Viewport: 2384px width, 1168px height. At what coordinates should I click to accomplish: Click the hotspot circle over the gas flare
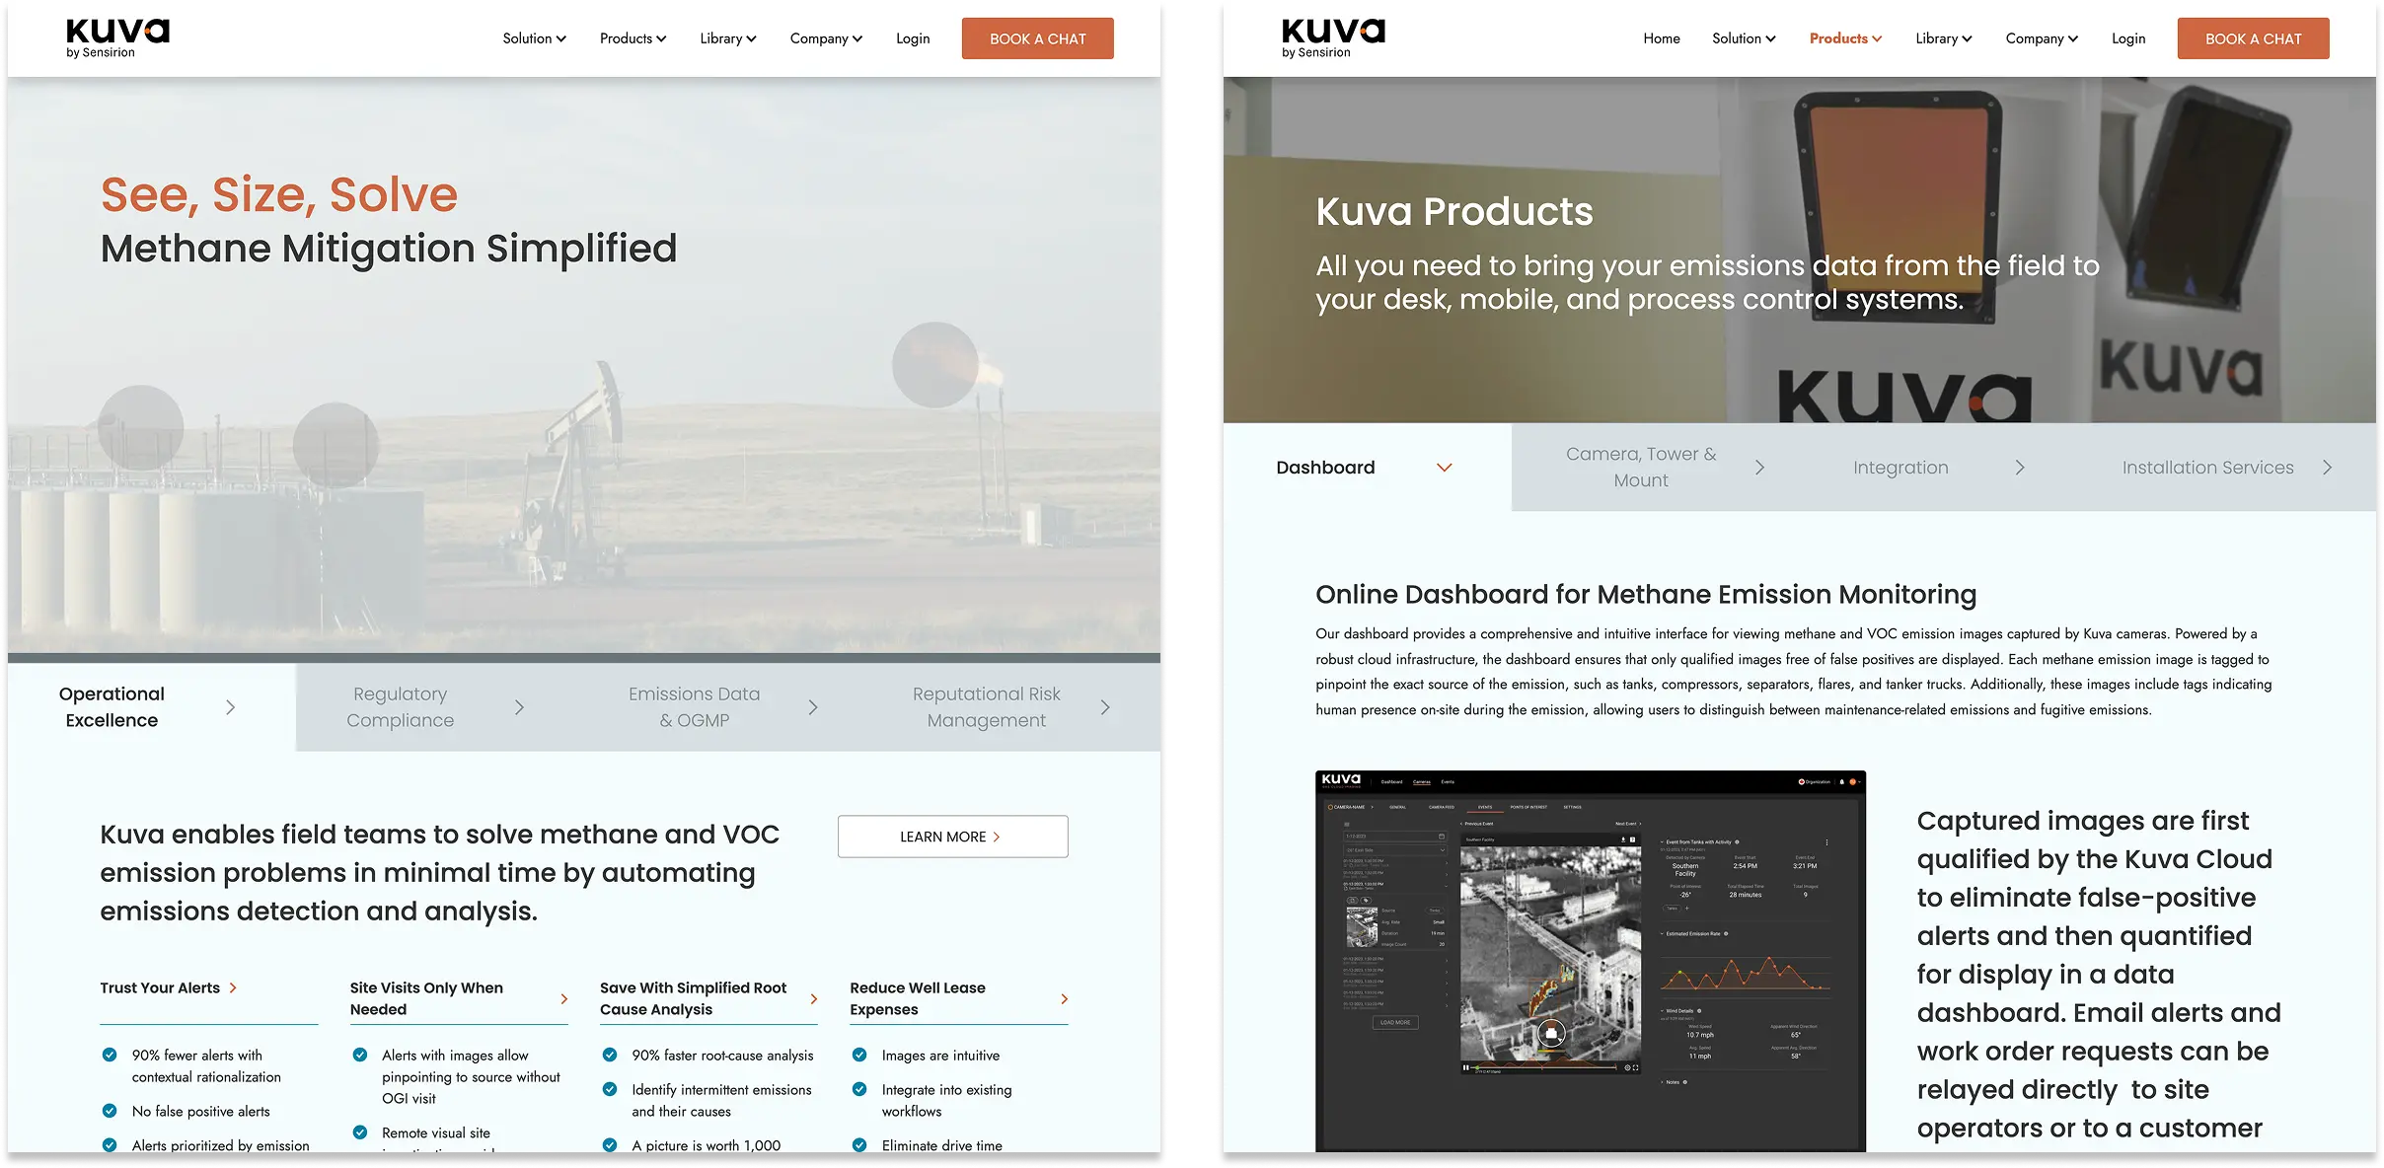[934, 365]
